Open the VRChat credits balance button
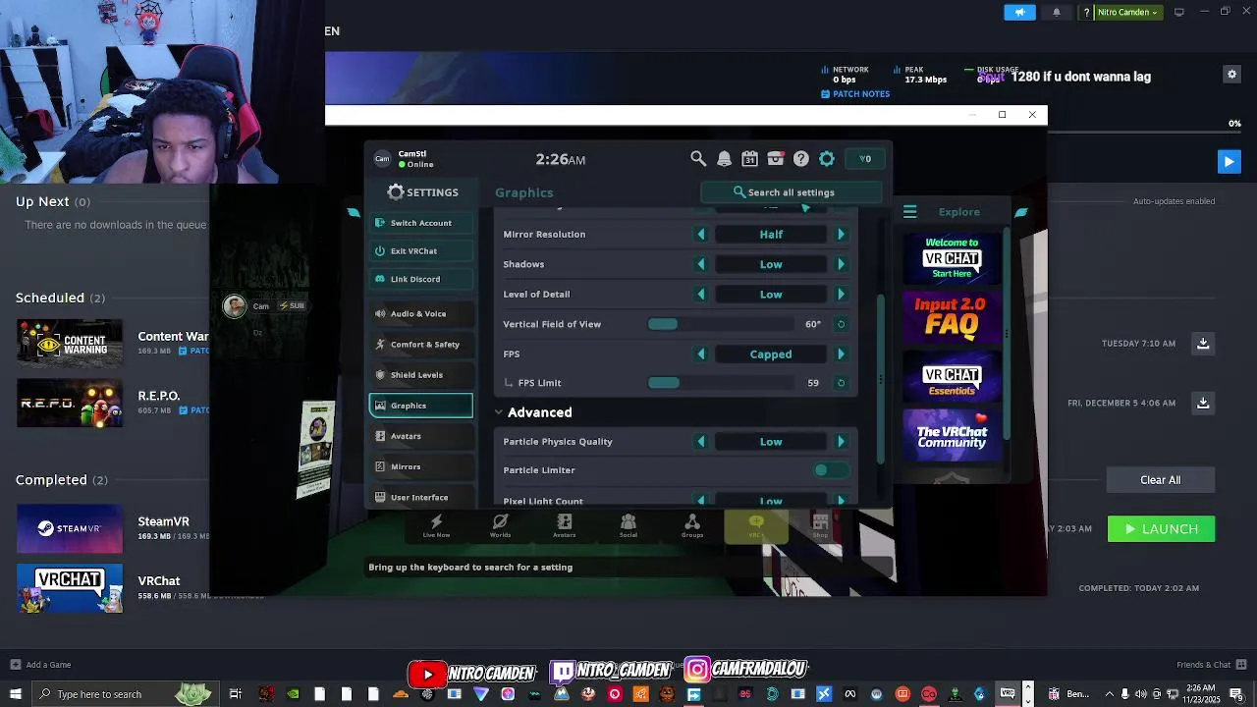The image size is (1257, 707). 865,158
